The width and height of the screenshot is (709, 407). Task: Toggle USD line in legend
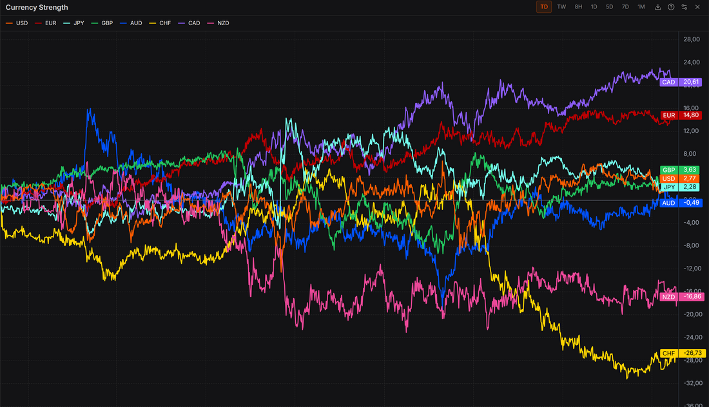[x=17, y=23]
